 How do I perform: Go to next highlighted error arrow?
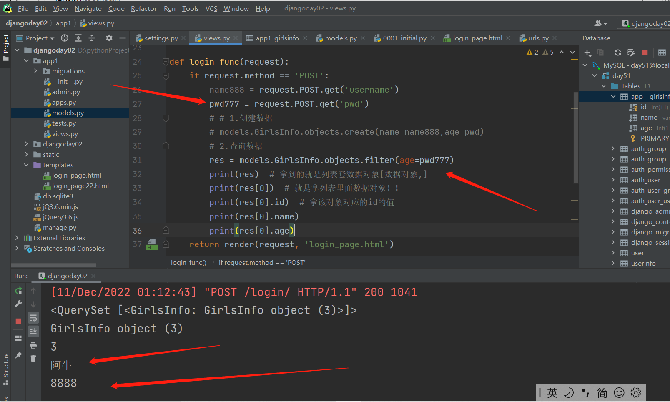pyautogui.click(x=572, y=52)
